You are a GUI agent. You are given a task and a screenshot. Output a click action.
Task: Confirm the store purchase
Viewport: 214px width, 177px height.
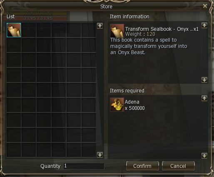[142, 166]
